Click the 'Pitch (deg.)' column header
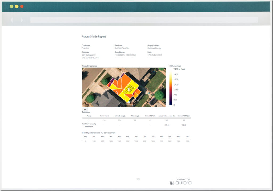This screenshot has width=273, height=191. pyautogui.click(x=135, y=116)
